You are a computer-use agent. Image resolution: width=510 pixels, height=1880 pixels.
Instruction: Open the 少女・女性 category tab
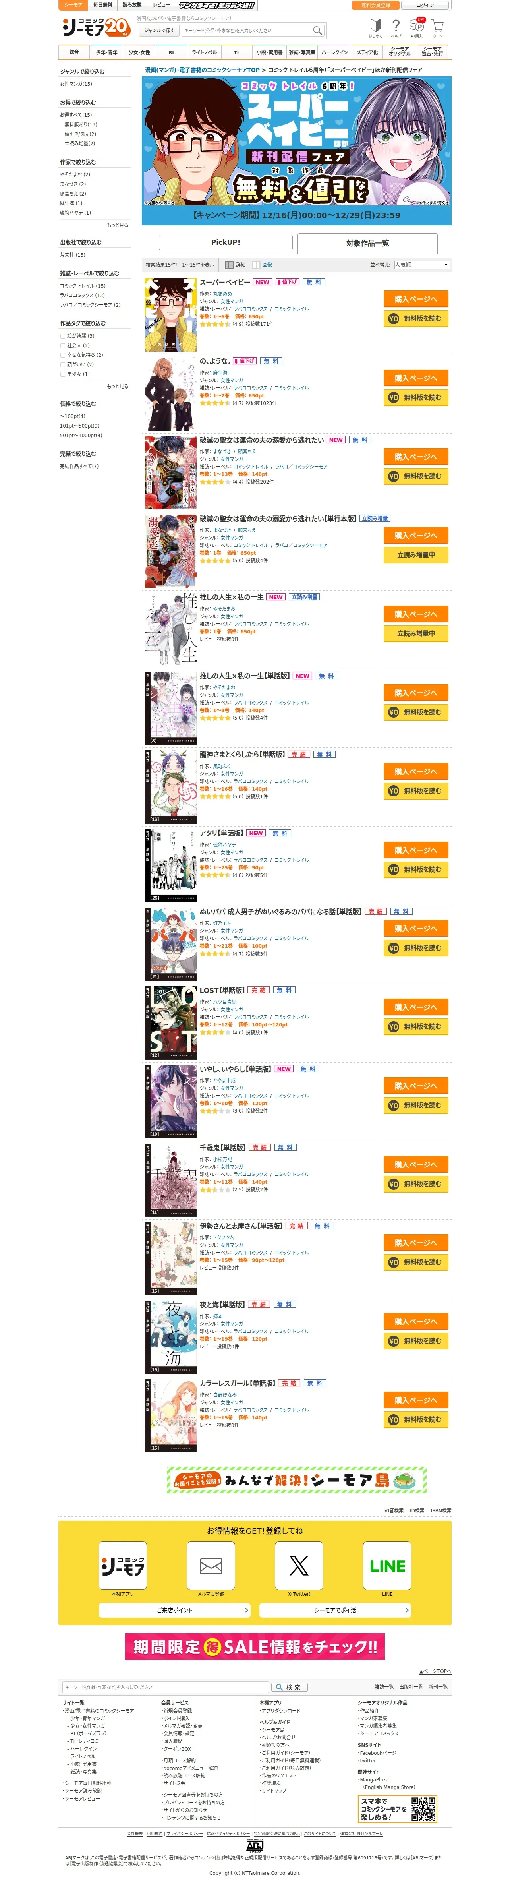pos(139,52)
